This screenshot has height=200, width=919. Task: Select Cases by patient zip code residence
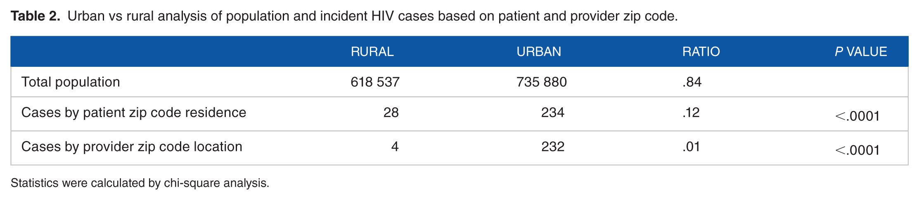[134, 113]
